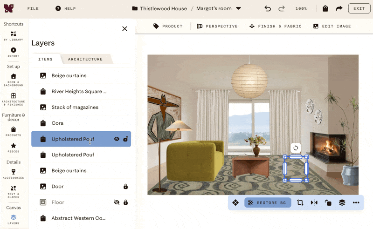Toggle lock on selected Upholstered Pouf layer

[125, 139]
